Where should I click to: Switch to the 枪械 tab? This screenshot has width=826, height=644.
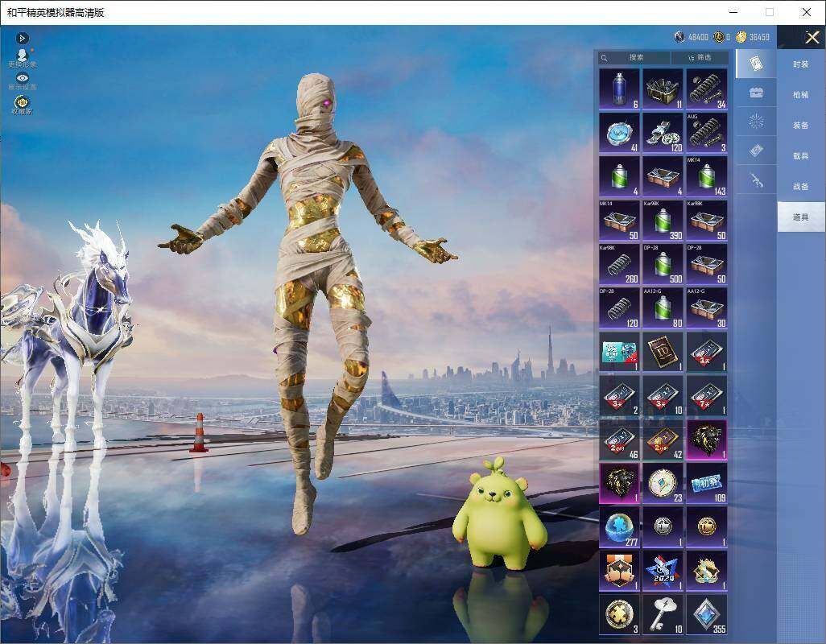pyautogui.click(x=801, y=95)
